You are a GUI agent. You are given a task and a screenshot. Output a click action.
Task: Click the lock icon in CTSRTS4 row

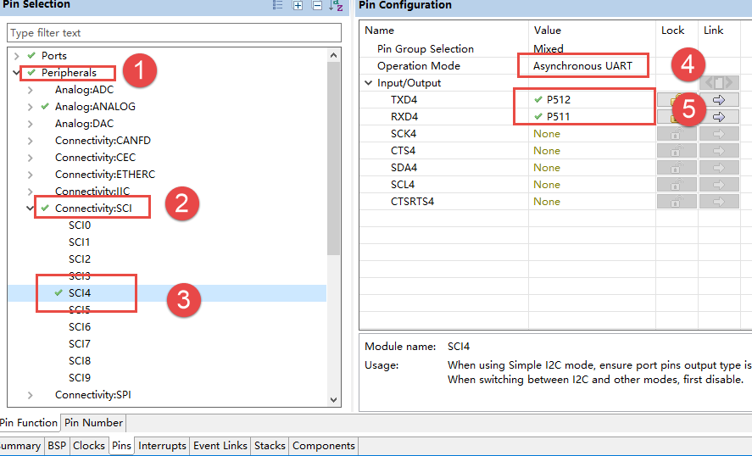pyautogui.click(x=677, y=202)
